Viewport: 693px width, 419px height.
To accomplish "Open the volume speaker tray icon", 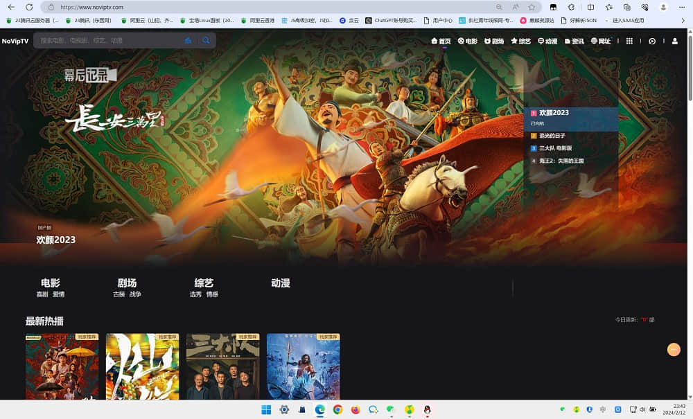I will (642, 410).
